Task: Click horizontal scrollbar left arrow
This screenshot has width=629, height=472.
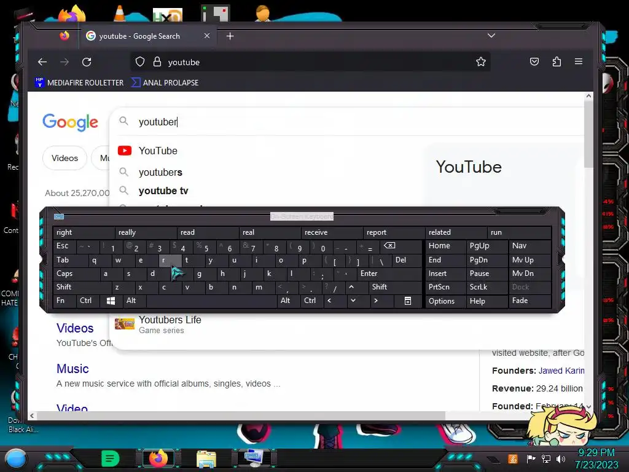Action: (x=32, y=416)
